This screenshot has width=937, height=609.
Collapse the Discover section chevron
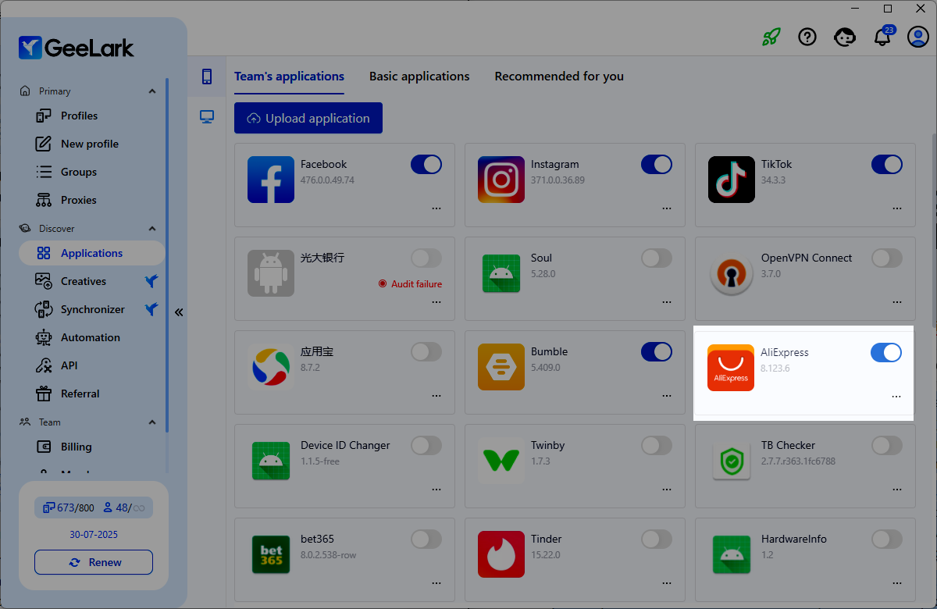[x=152, y=229]
